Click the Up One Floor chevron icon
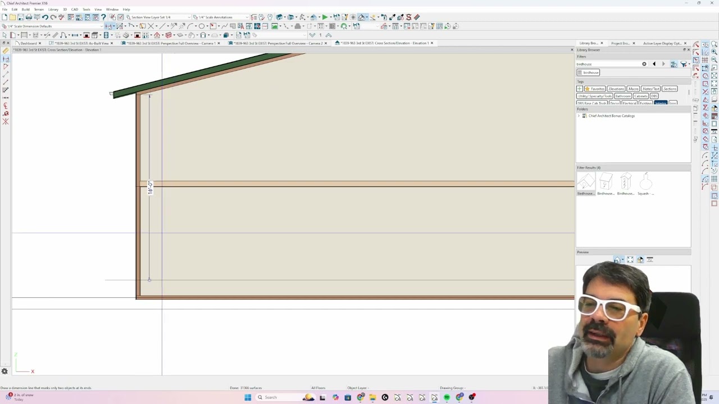Screen dimensions: 719x404 coord(329,35)
